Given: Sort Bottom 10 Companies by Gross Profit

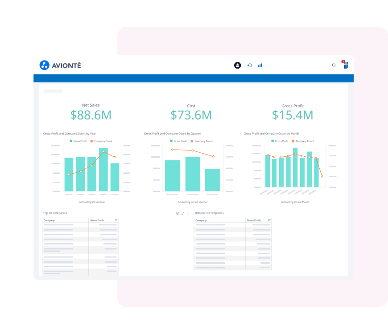Looking at the screenshot, I should [x=269, y=220].
